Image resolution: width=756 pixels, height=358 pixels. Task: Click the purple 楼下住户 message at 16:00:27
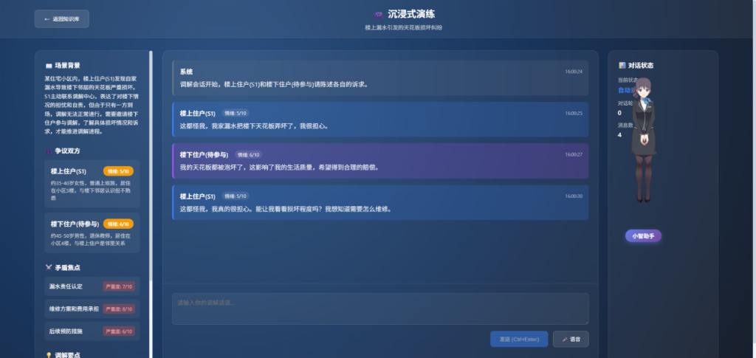coord(380,161)
